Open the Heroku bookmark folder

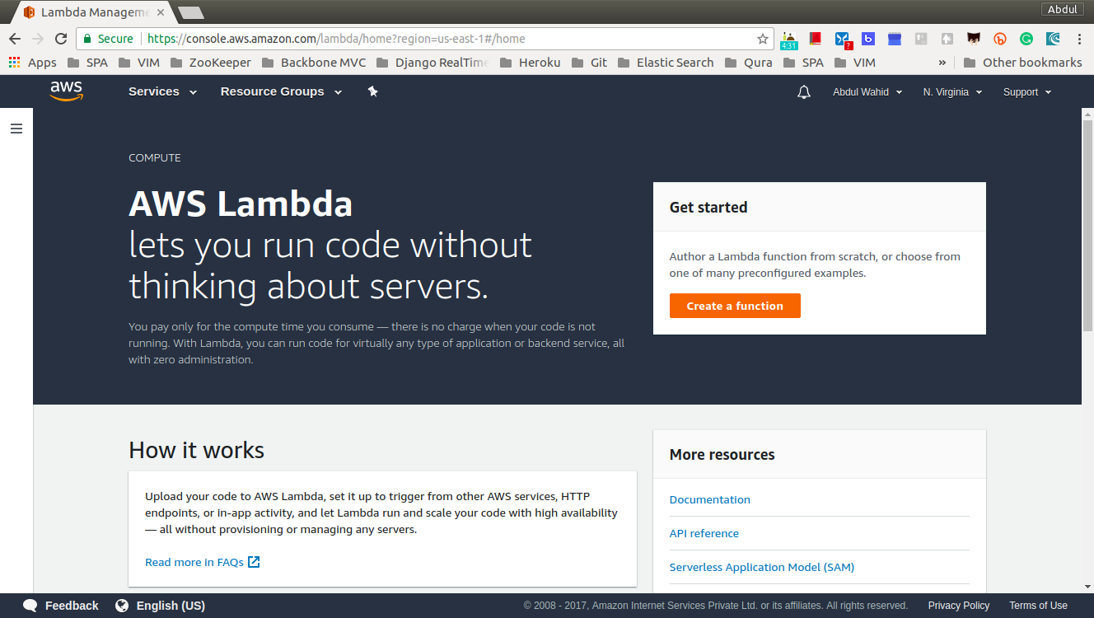[x=530, y=63]
